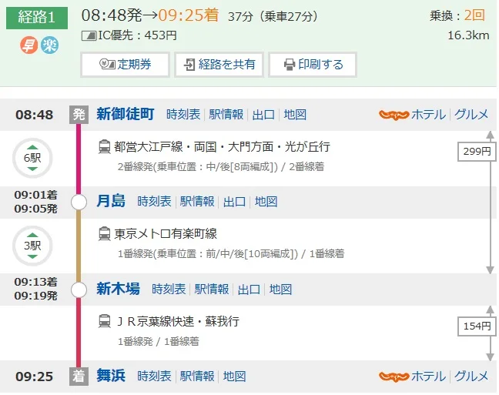Screen dimensions: 499x395
Task: Open 出口 exits for 新木場
Action: click(249, 290)
